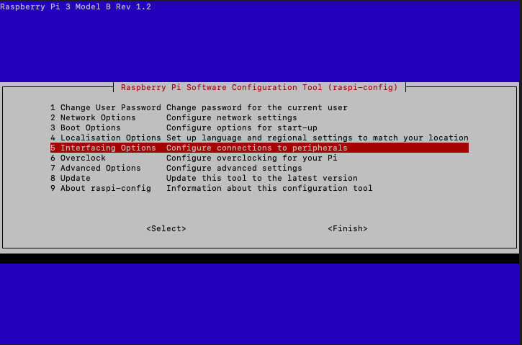This screenshot has width=522, height=345.
Task: Click 'Configure options for start-up' description
Action: click(x=242, y=127)
